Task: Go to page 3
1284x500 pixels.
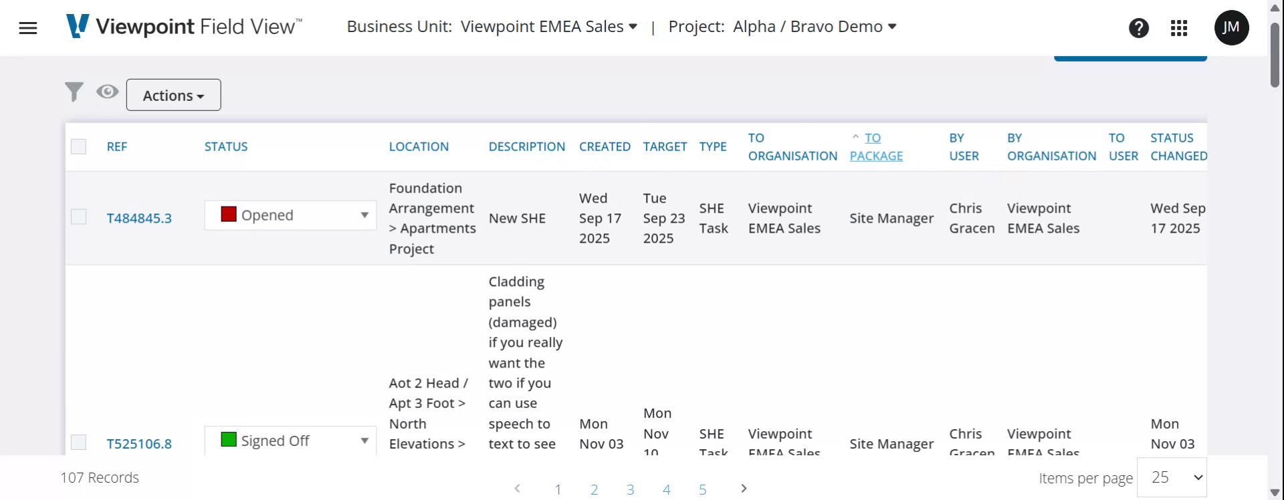Action: point(630,489)
